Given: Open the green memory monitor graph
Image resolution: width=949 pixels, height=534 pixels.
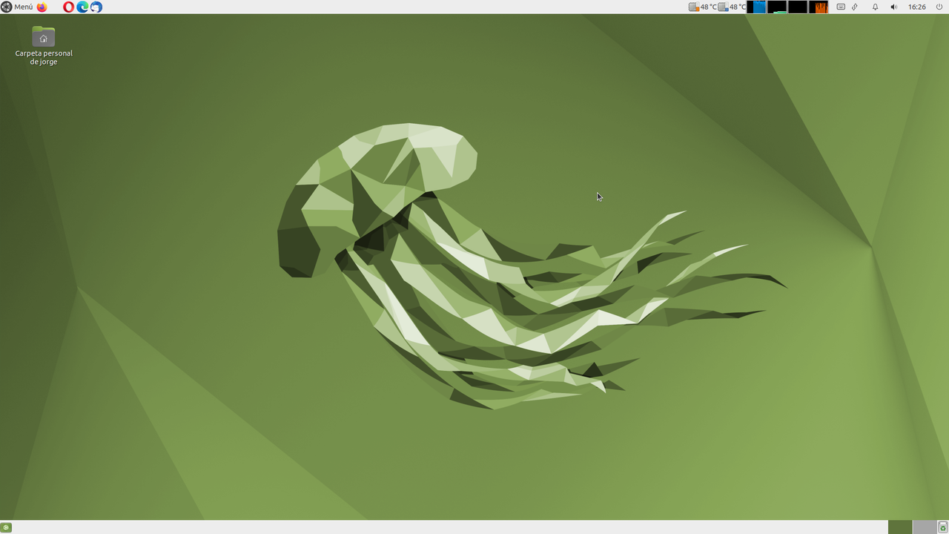Looking at the screenshot, I should pyautogui.click(x=777, y=7).
